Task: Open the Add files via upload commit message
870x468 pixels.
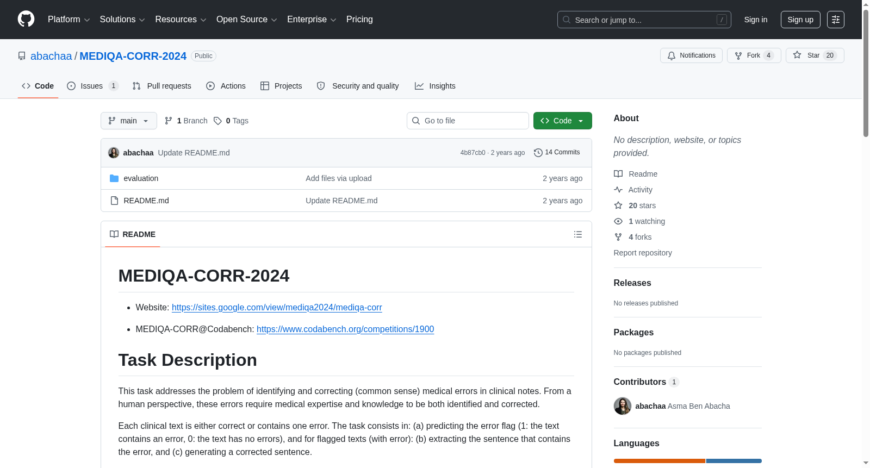Action: coord(339,178)
